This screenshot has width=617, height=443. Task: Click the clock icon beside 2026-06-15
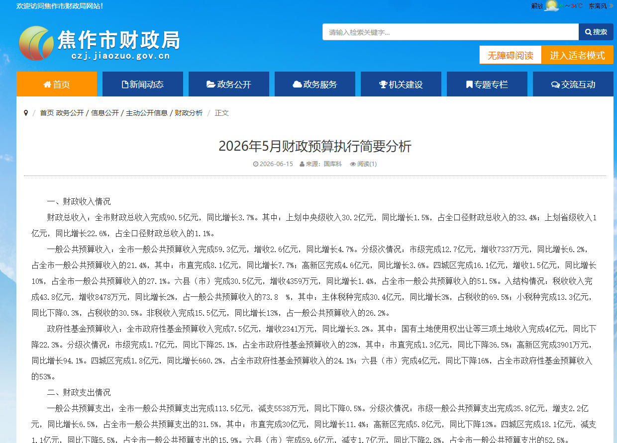click(256, 164)
